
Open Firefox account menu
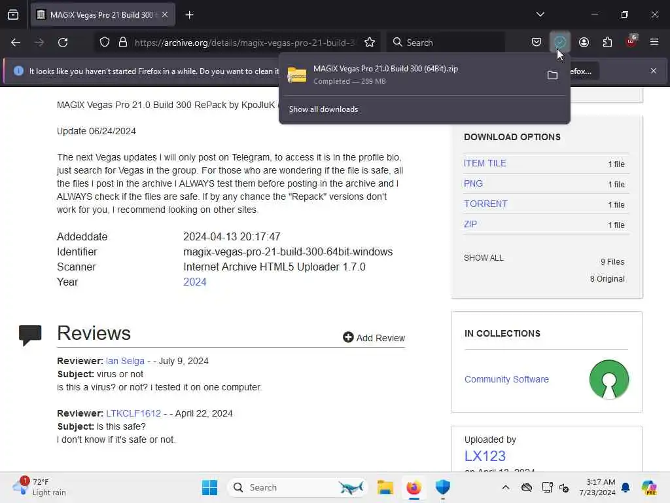click(x=584, y=43)
